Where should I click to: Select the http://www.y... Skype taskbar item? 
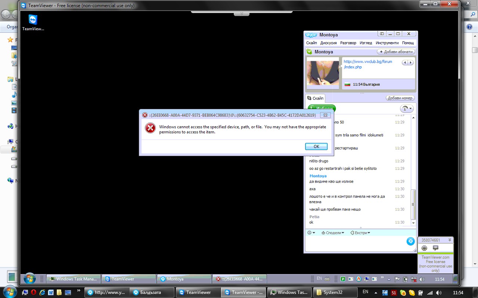[106, 292]
